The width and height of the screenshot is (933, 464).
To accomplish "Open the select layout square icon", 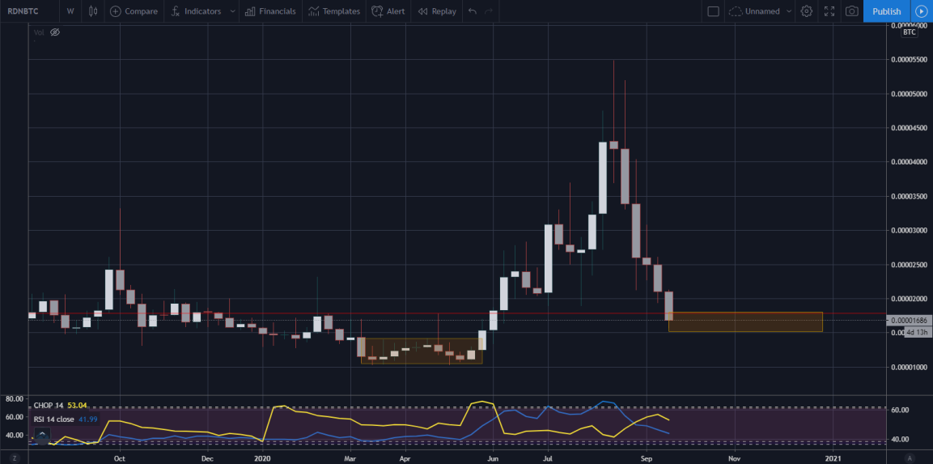I will [x=713, y=11].
